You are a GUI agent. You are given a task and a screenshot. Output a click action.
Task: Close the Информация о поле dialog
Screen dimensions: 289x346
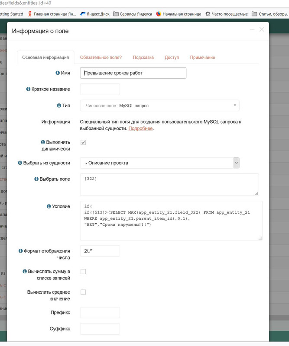(262, 29)
